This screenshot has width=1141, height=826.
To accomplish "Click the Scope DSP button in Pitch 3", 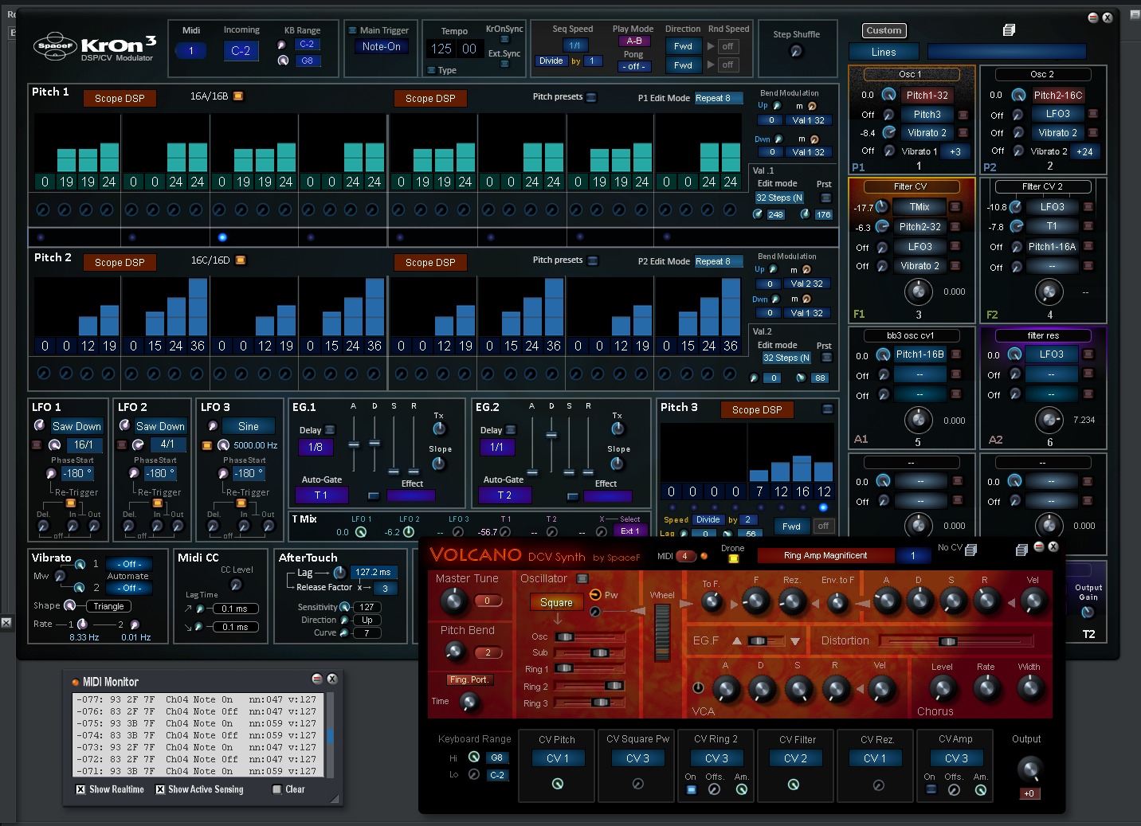I will [757, 410].
